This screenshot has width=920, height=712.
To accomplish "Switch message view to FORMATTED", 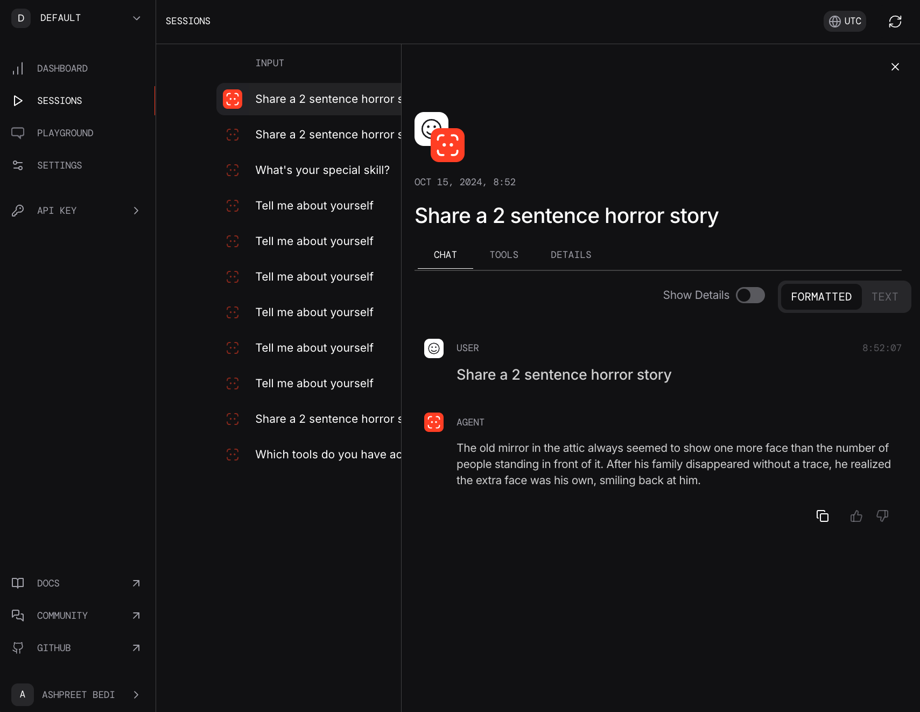I will (x=821, y=297).
